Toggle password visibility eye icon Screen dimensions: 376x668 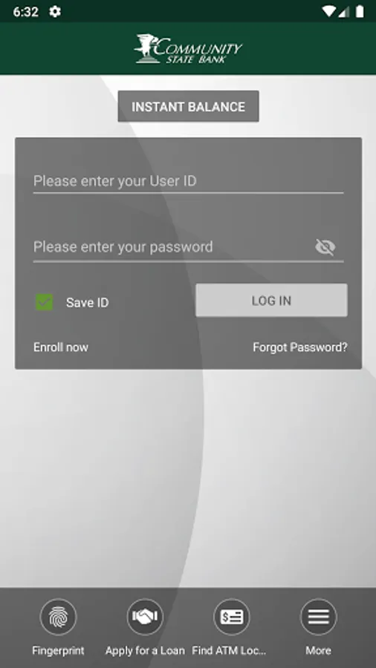point(325,247)
